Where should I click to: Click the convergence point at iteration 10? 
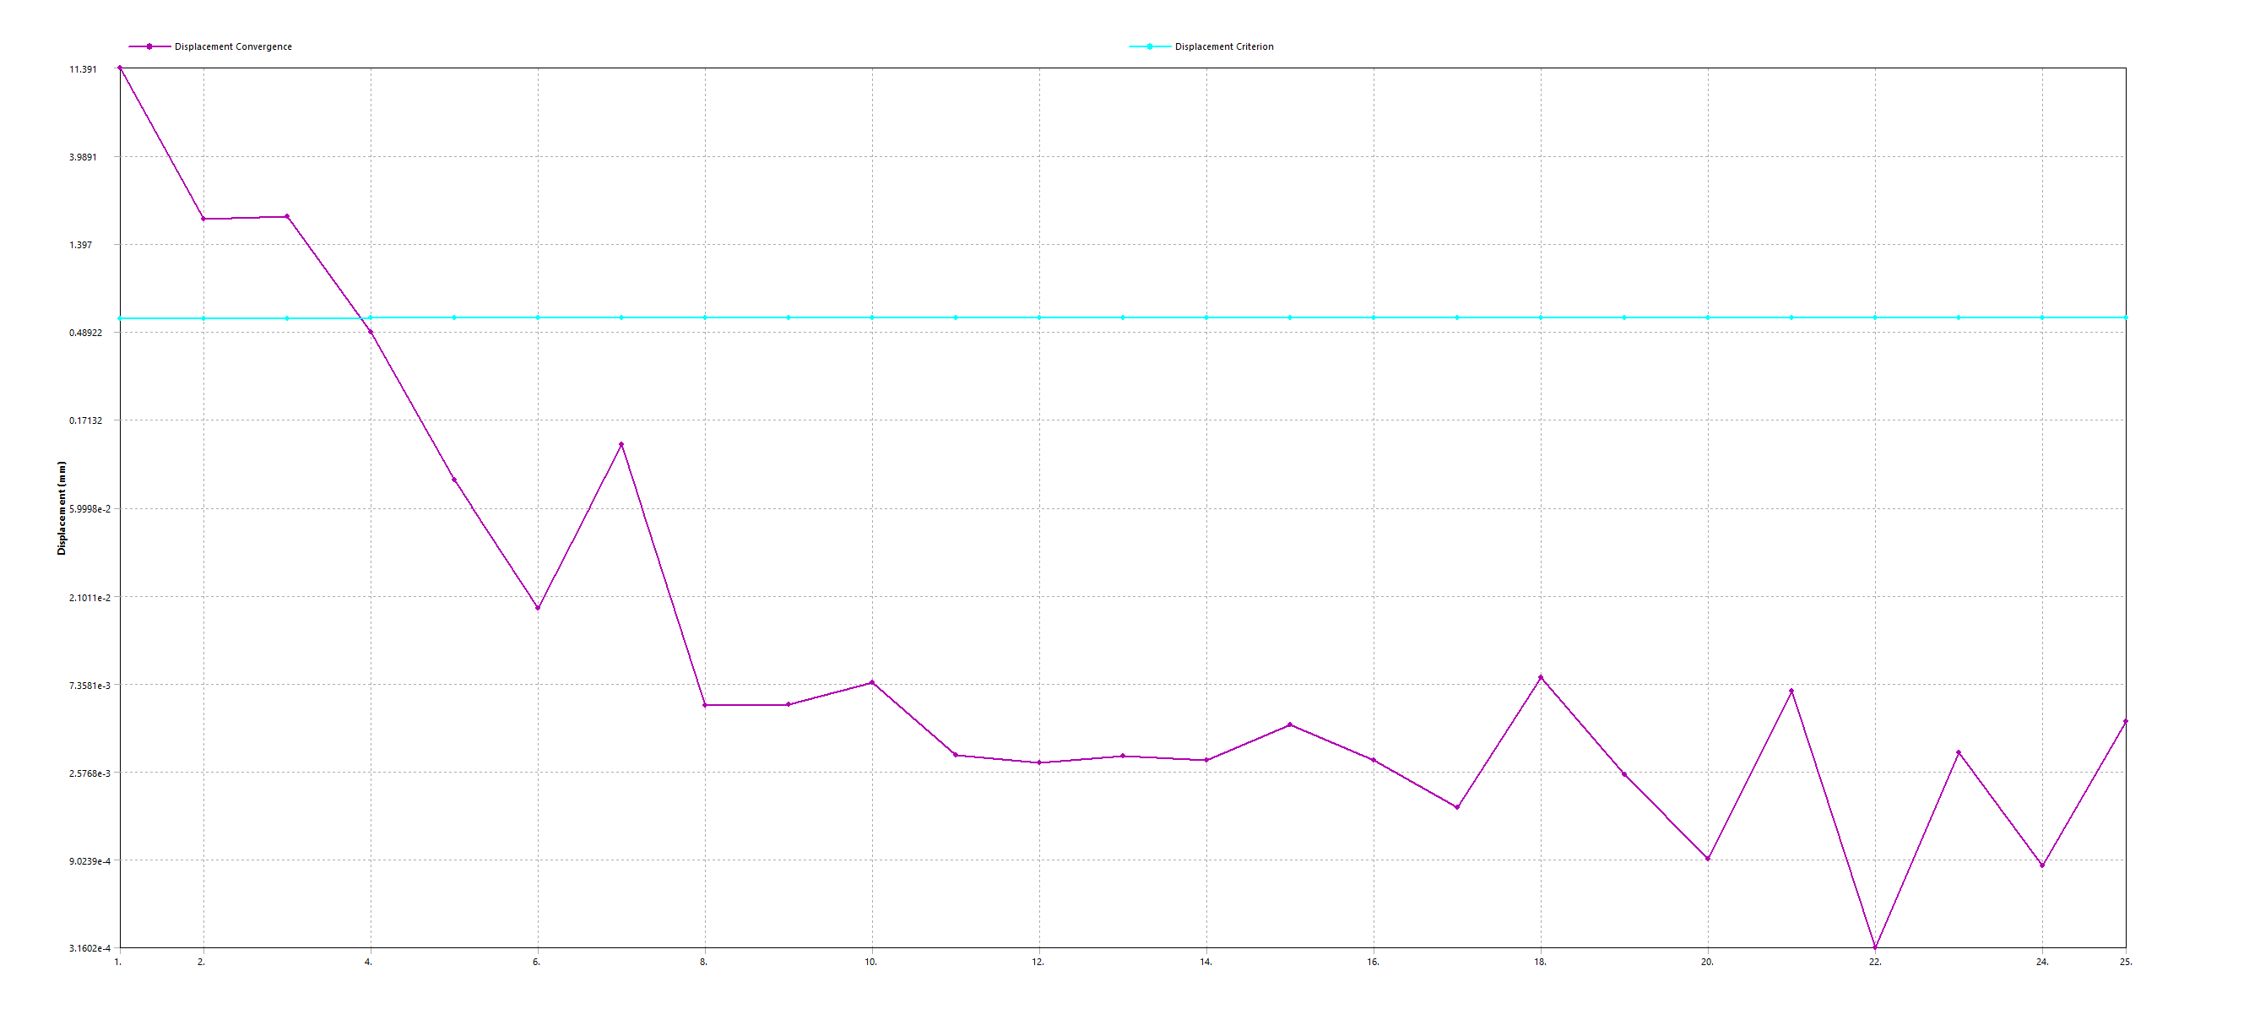coord(871,682)
